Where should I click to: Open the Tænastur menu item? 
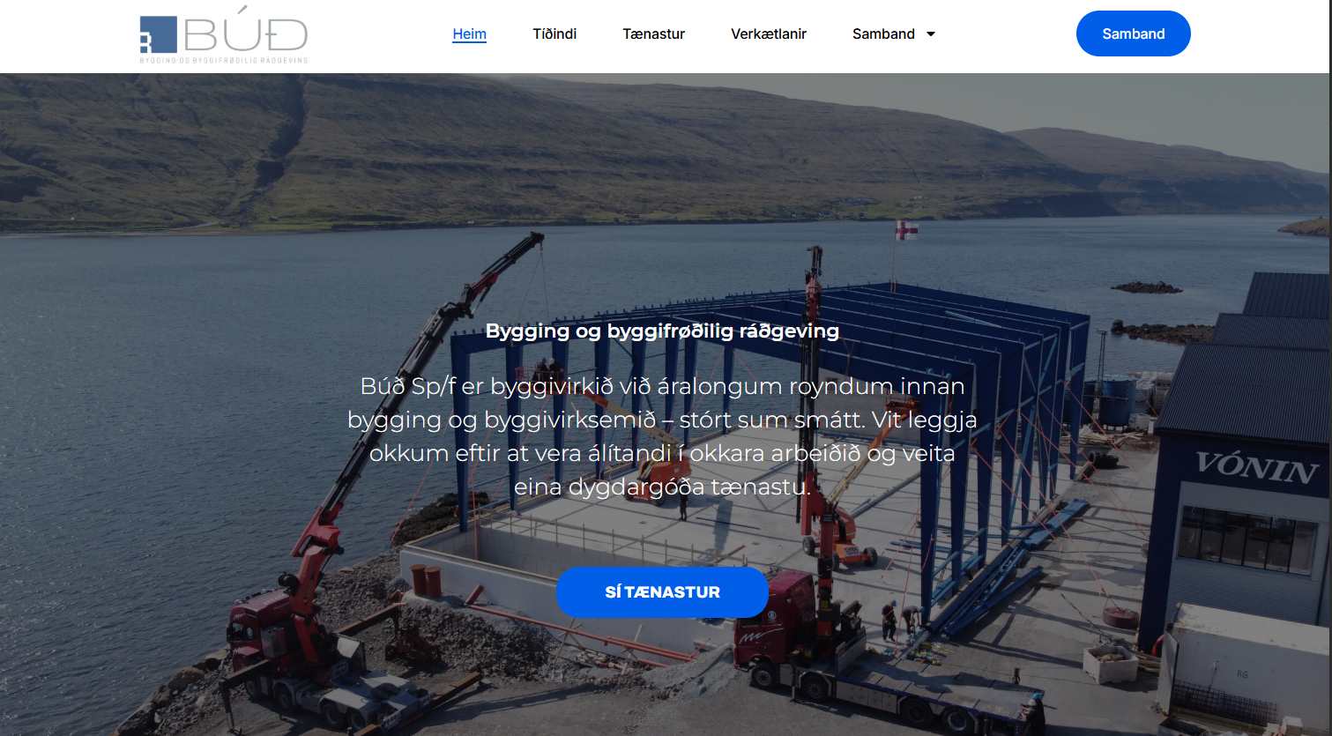[x=653, y=33]
